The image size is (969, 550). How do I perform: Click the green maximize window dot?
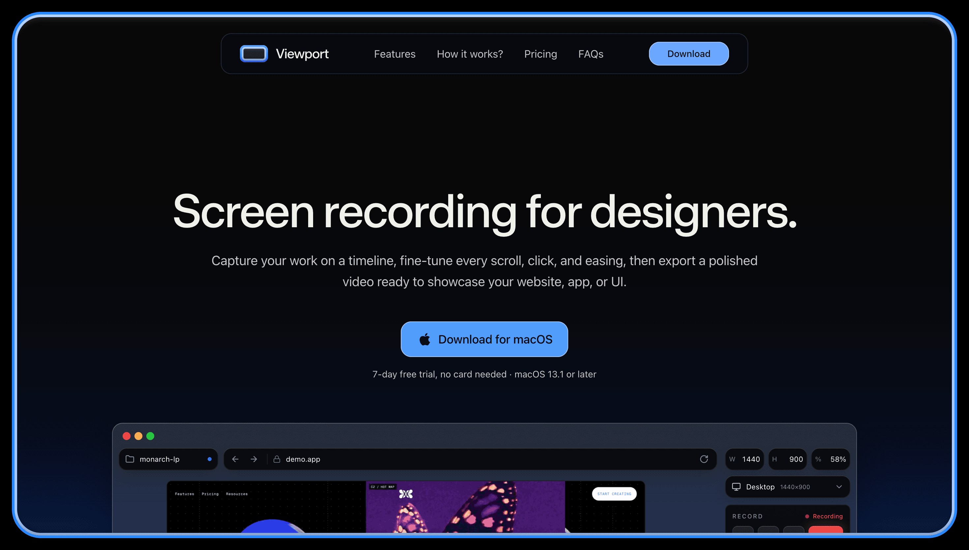click(x=150, y=436)
